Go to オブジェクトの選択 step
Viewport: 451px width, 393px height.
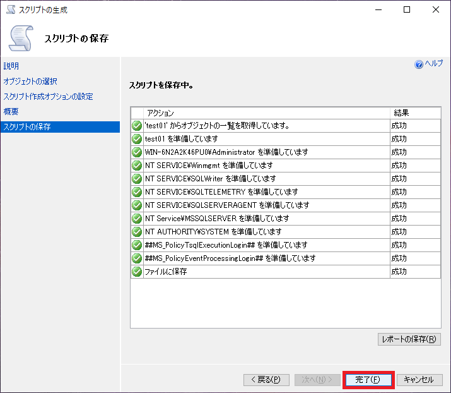point(30,81)
